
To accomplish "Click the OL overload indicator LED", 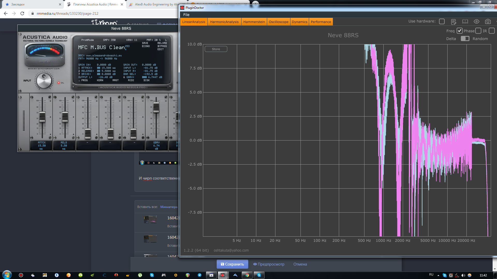I will [59, 83].
